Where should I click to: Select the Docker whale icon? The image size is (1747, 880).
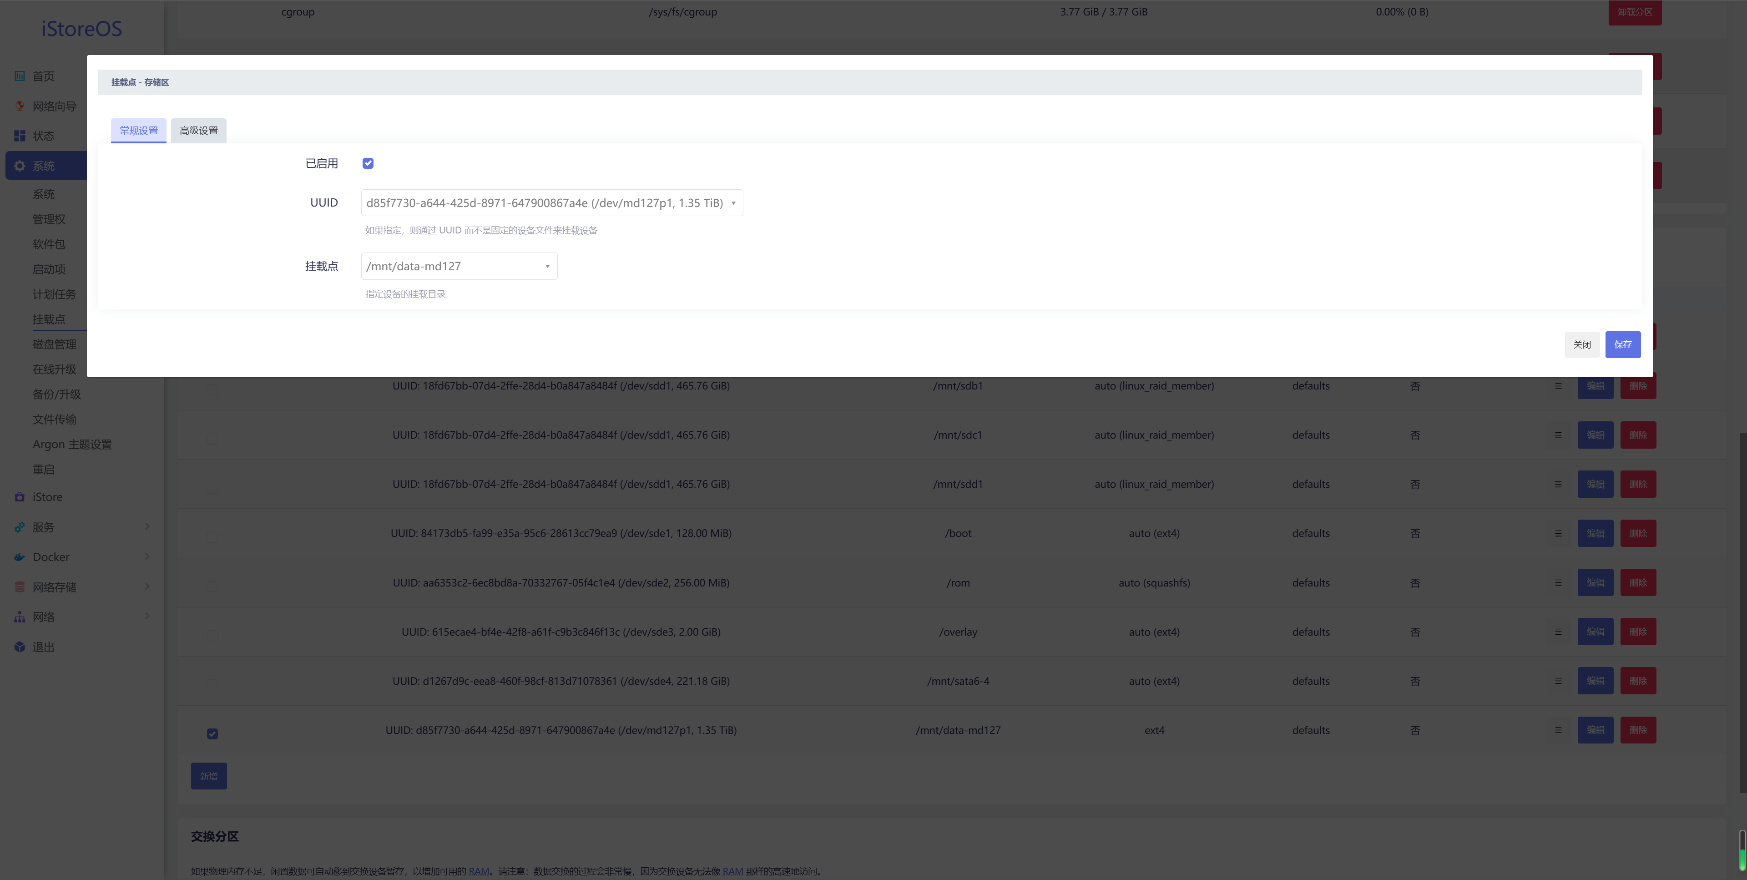point(19,556)
